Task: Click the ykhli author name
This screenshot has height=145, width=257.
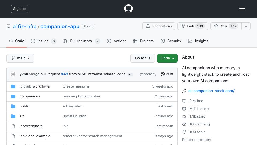Action: 24,74
